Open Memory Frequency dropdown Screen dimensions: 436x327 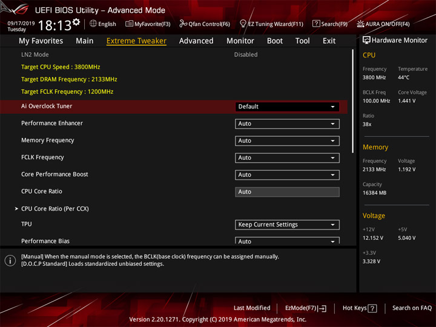pos(287,140)
